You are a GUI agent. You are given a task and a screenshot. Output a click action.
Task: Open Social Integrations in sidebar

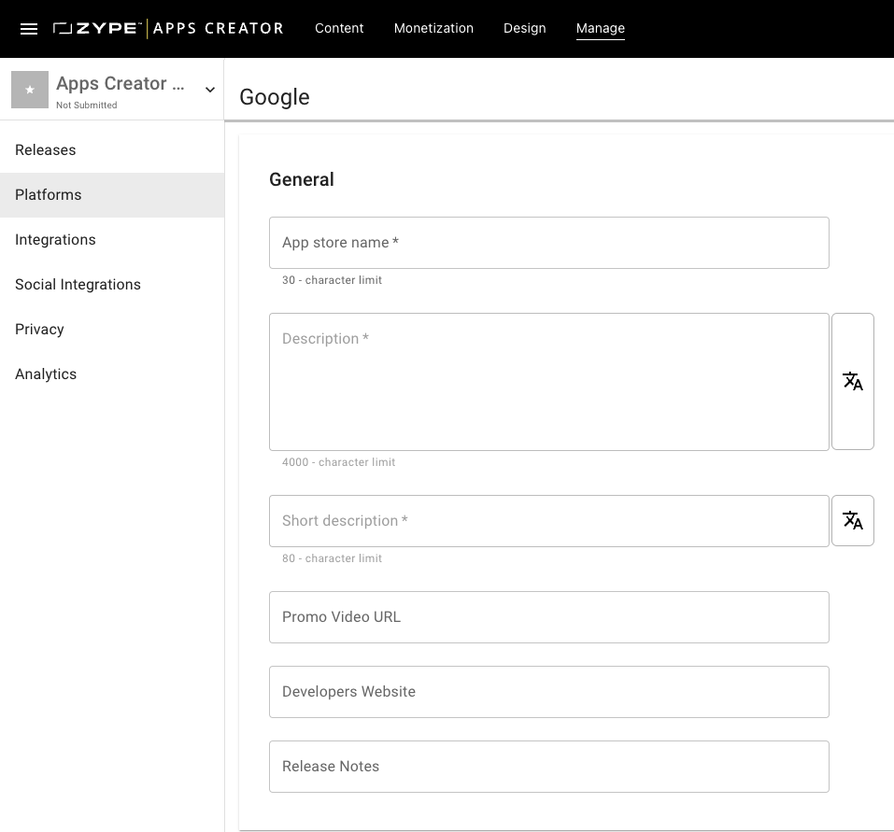(112, 285)
